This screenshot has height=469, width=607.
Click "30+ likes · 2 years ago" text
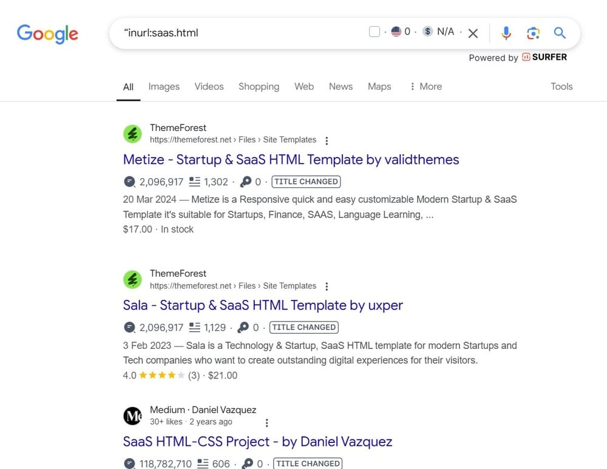(191, 422)
